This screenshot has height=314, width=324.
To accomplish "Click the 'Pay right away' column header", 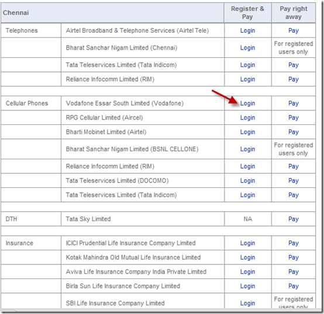I will tap(294, 13).
